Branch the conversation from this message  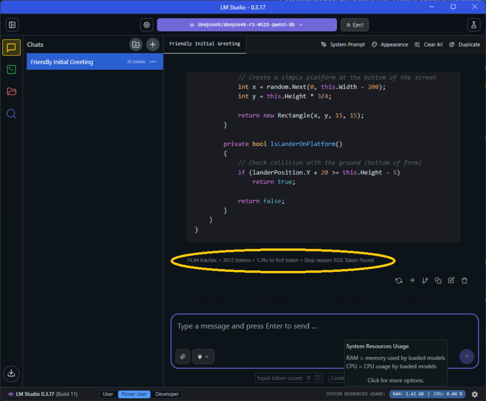[425, 281]
